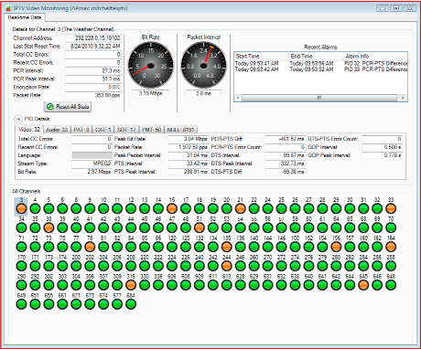421x349 pixels.
Task: Click Recent Alarms scrollbar left arrow
Action: pyautogui.click(x=238, y=98)
